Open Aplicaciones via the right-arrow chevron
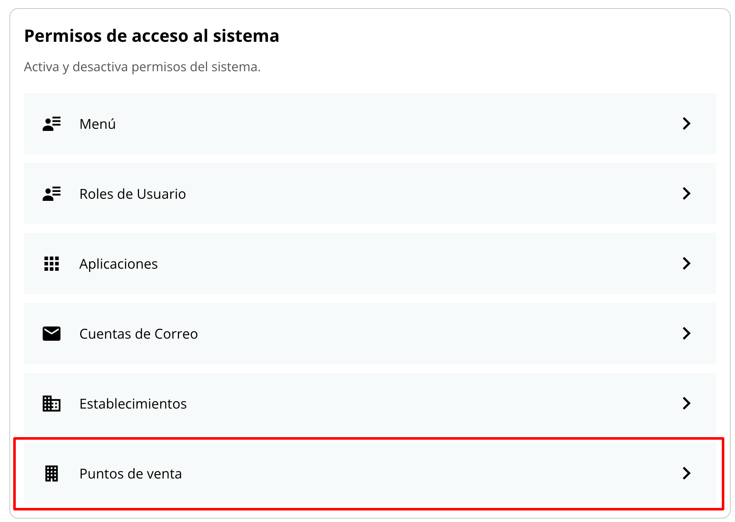735x522 pixels. pyautogui.click(x=687, y=264)
